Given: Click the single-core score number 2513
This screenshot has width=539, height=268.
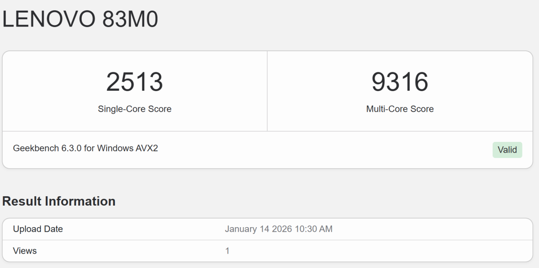Looking at the screenshot, I should pyautogui.click(x=135, y=82).
